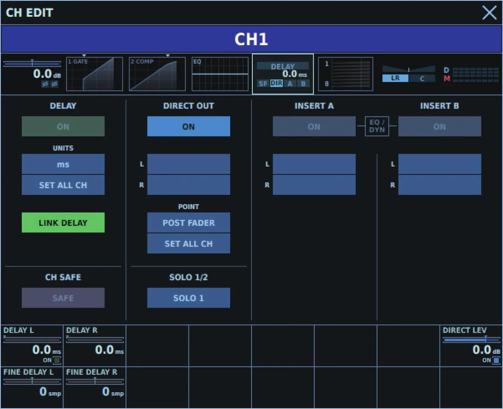This screenshot has height=409, width=503.
Task: Select the FINE DELAY R slider
Action: tap(95, 381)
